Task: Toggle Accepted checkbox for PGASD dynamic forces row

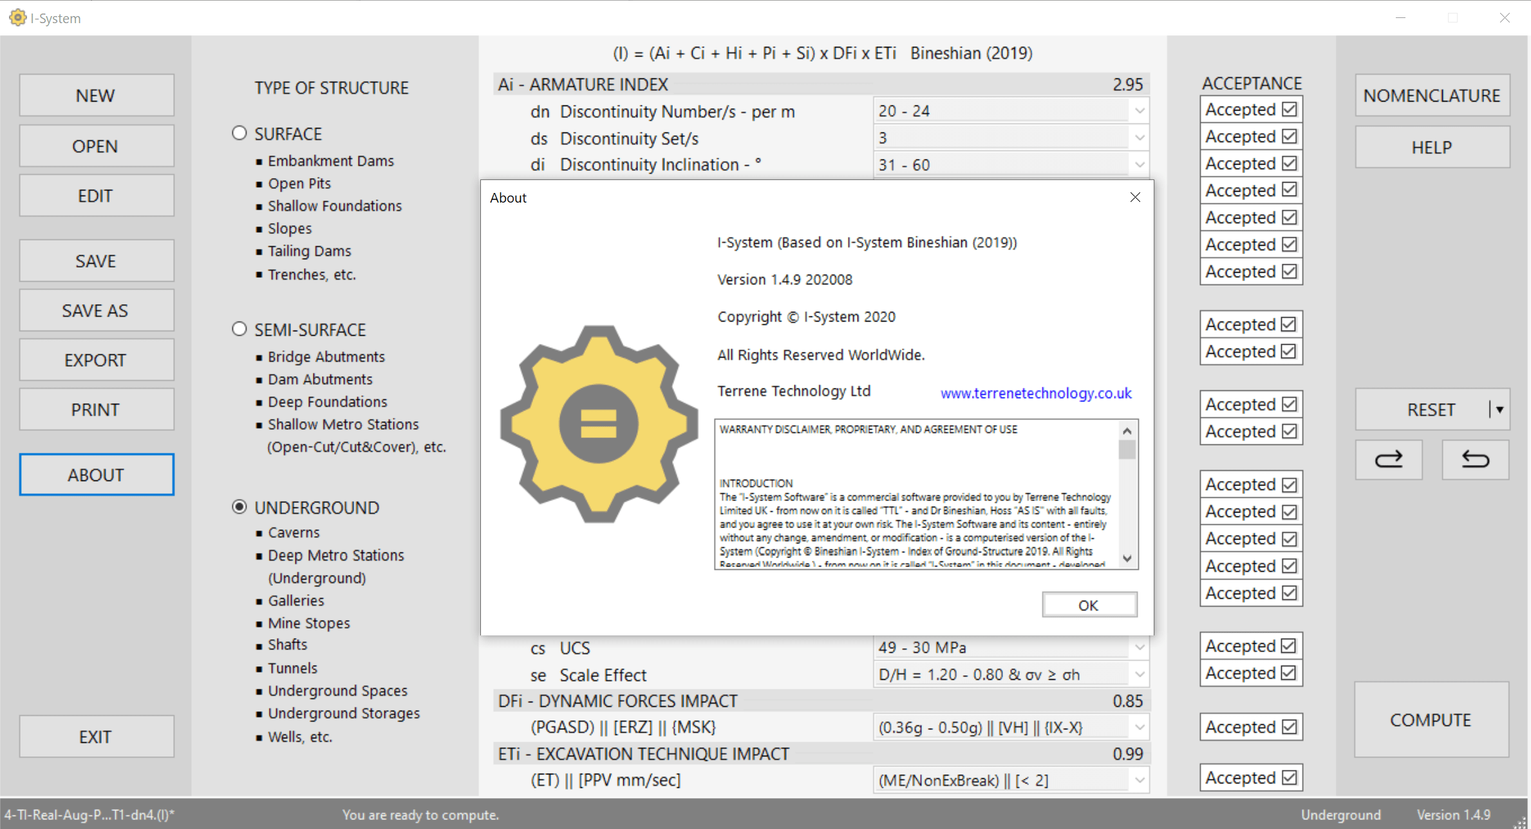Action: pos(1289,727)
